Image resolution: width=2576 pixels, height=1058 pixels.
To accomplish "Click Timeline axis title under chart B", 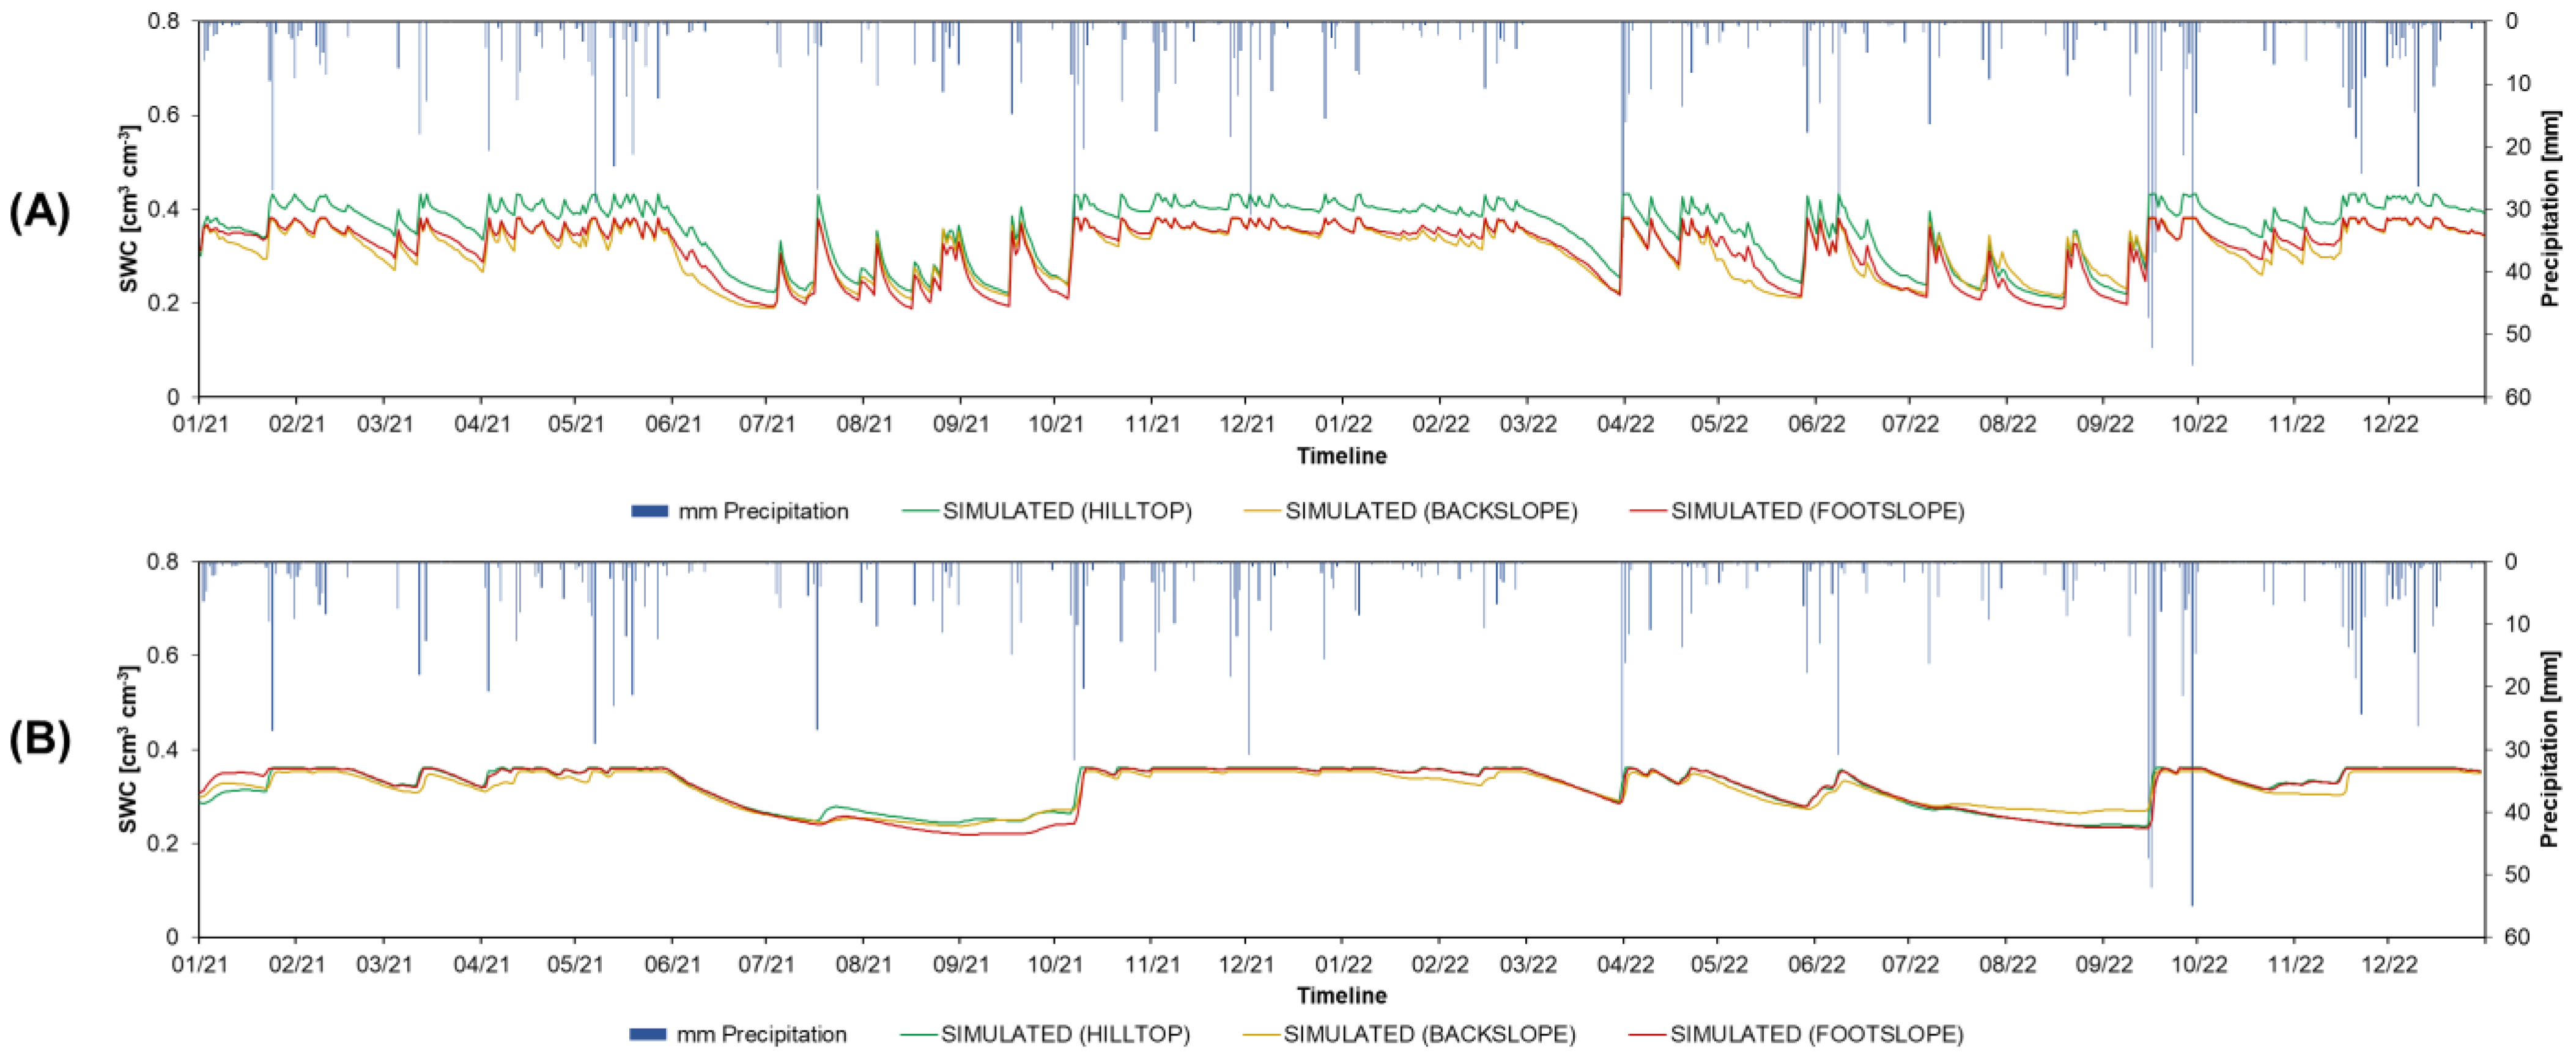I will tap(1341, 996).
